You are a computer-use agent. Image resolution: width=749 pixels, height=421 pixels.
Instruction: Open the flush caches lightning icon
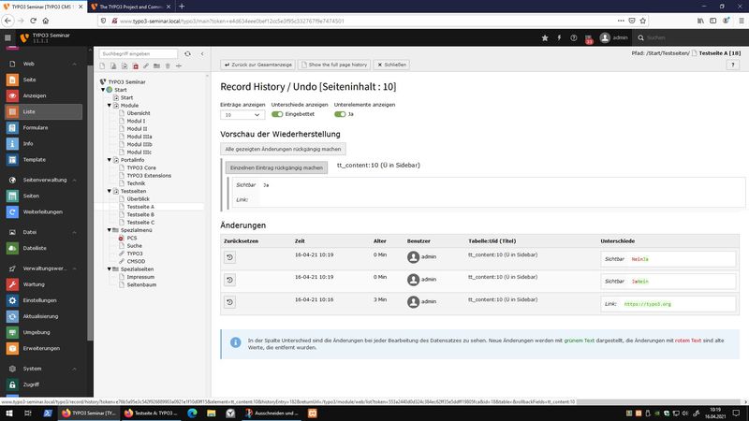tap(559, 37)
